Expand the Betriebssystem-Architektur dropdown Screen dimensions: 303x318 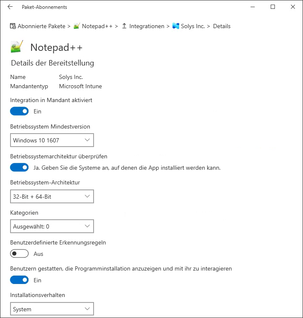click(52, 196)
